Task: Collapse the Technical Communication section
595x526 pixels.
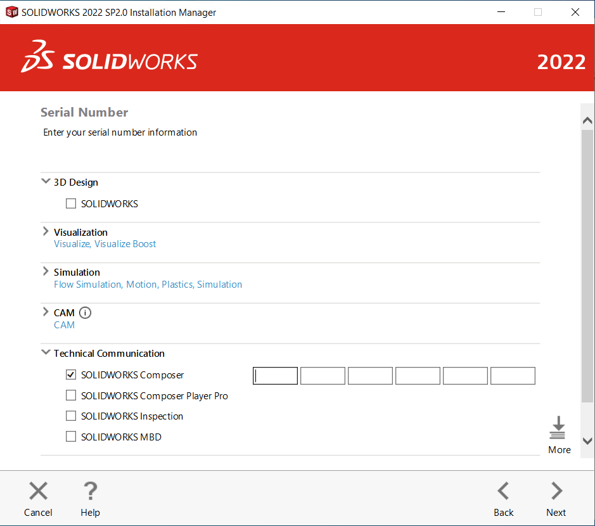Action: coord(46,353)
